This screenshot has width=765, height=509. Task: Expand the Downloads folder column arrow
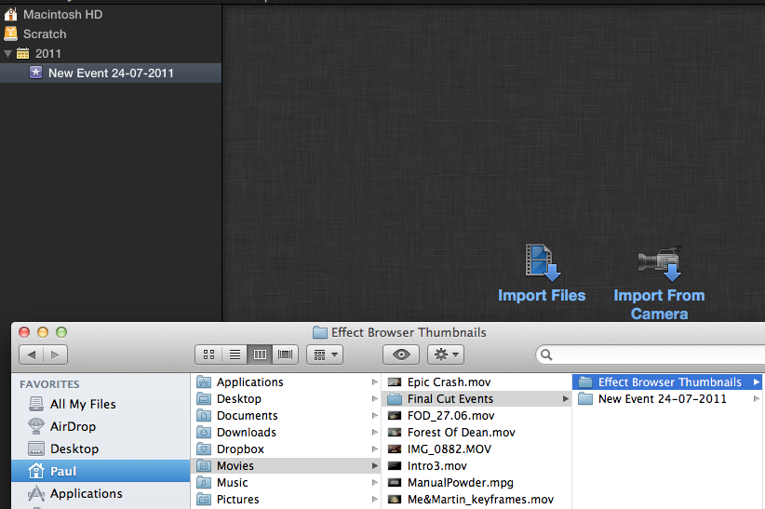(375, 433)
